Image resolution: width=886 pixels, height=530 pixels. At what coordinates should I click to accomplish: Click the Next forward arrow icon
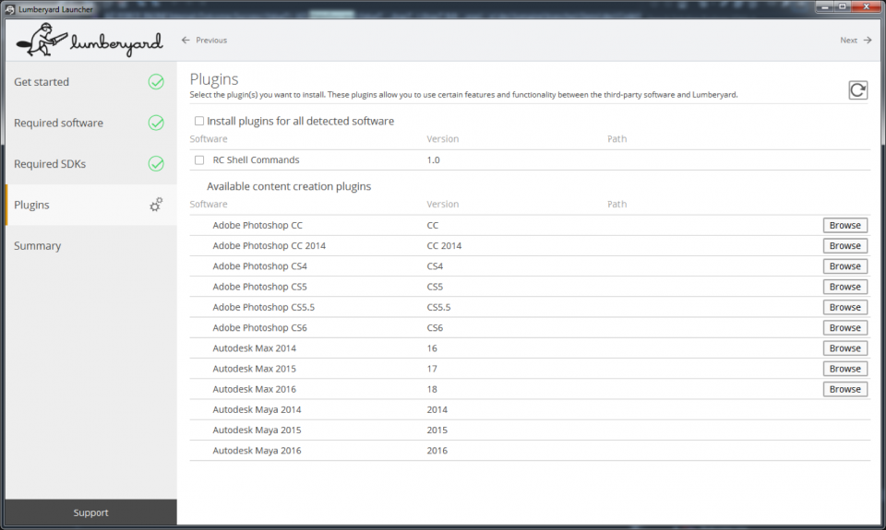click(x=868, y=40)
